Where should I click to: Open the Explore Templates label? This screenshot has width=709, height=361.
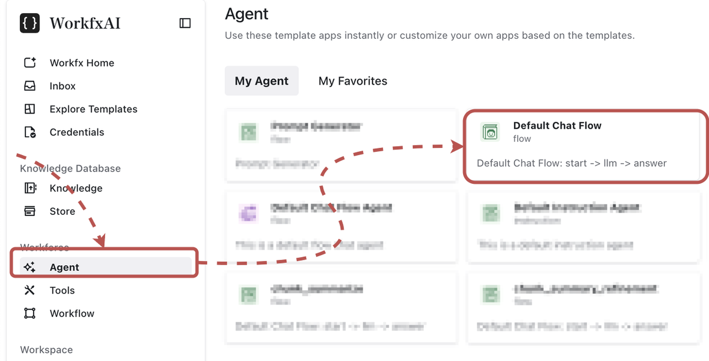94,109
